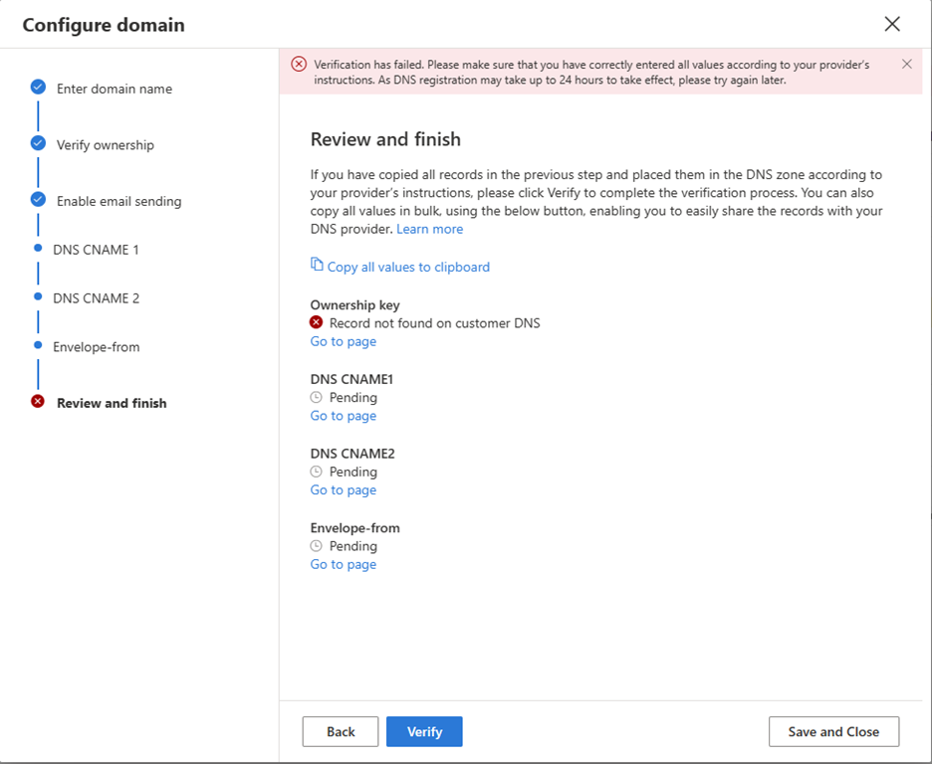Viewport: 932px width, 764px height.
Task: Click Save and Close
Action: coord(833,731)
